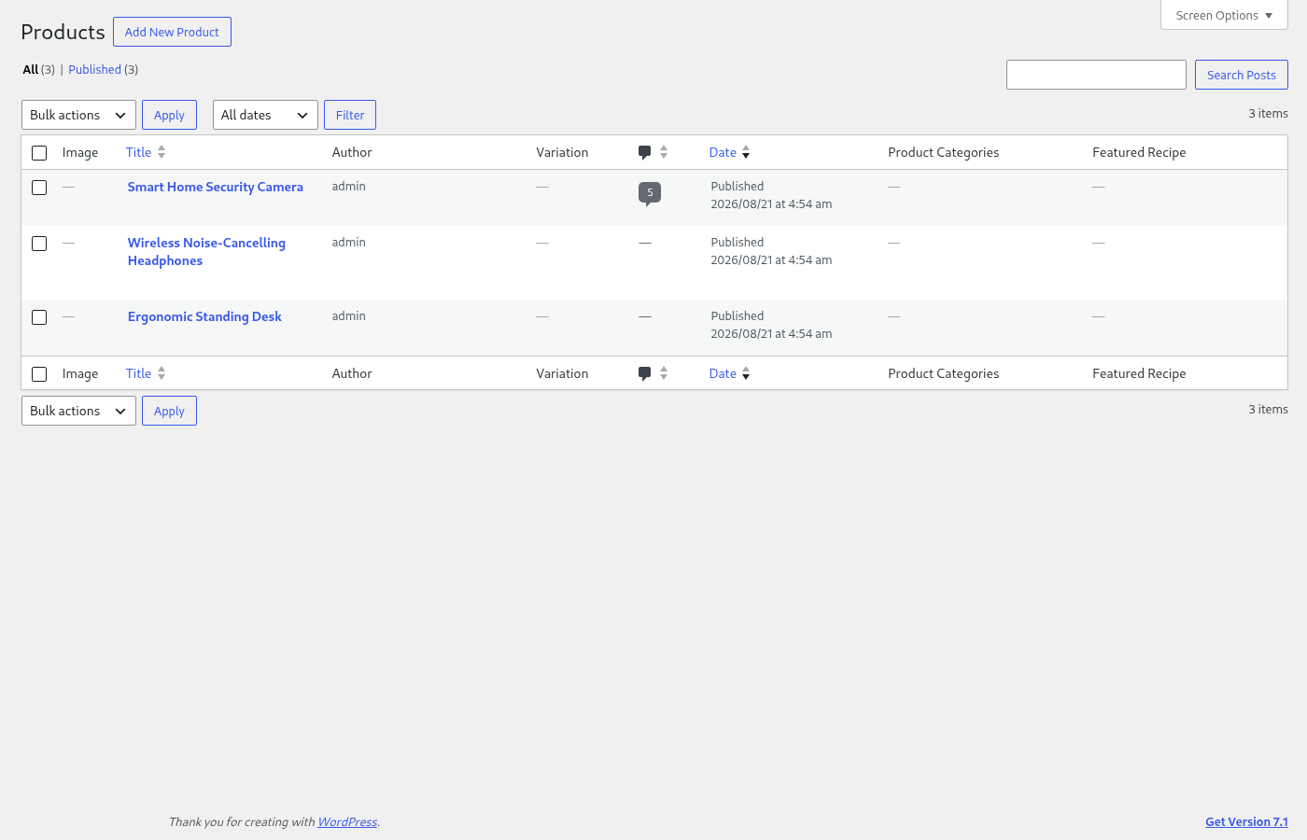The image size is (1307, 840).
Task: Click the Date sort arrow in the header
Action: point(746,152)
